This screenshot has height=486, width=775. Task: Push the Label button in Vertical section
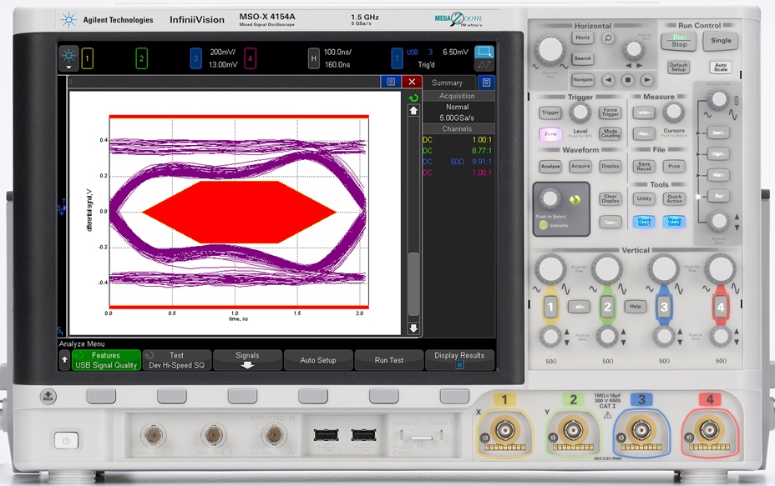pos(579,307)
